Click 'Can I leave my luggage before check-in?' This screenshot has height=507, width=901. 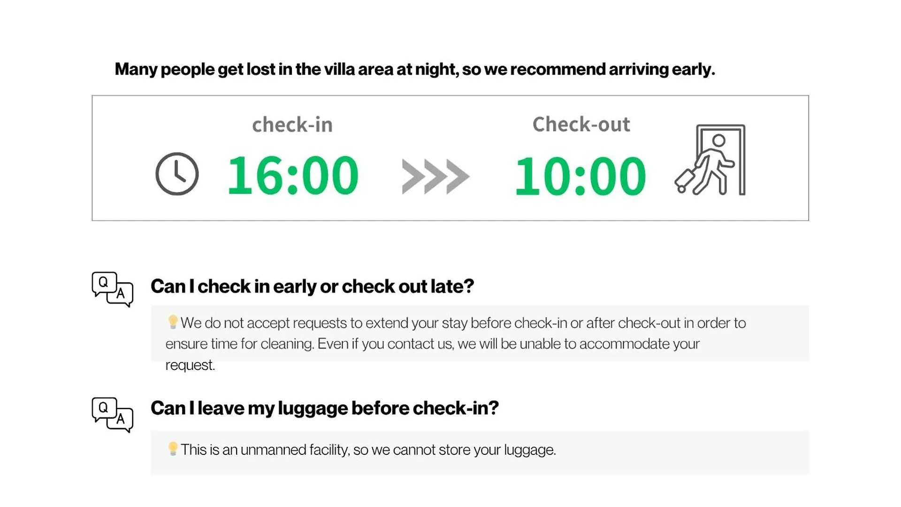(325, 408)
